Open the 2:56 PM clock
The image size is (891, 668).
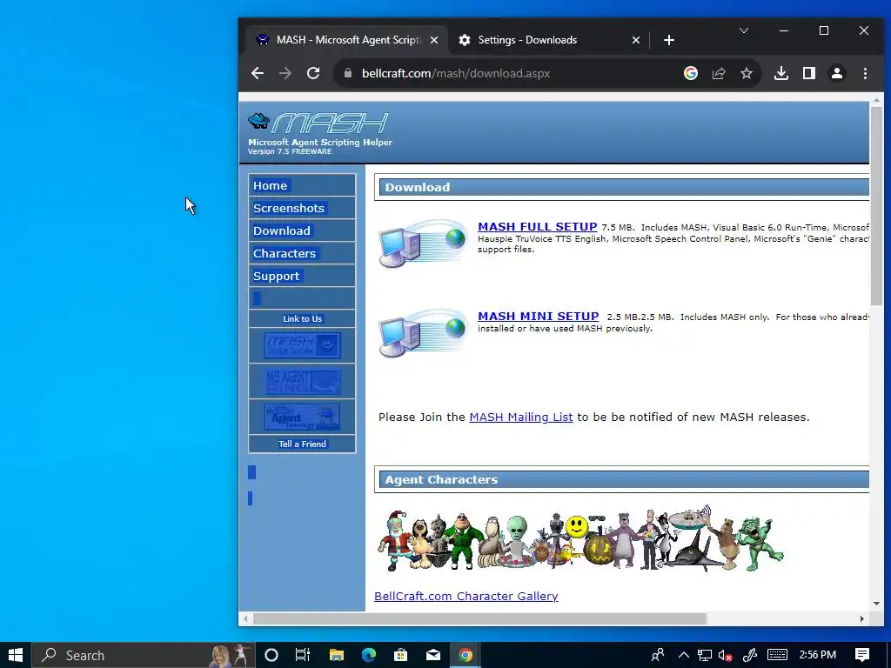click(817, 655)
